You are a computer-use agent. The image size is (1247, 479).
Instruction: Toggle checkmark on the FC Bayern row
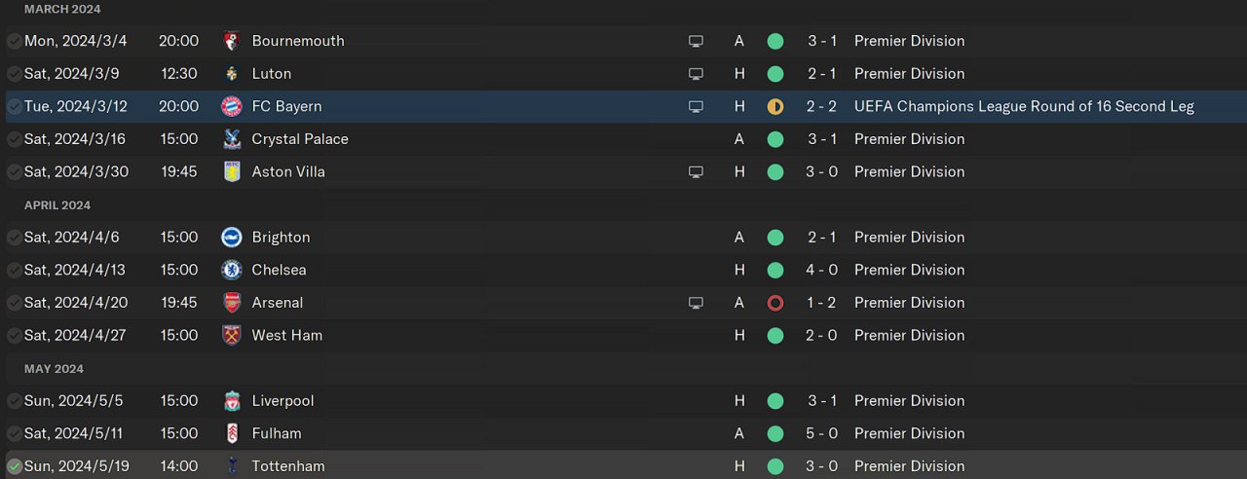(x=15, y=106)
